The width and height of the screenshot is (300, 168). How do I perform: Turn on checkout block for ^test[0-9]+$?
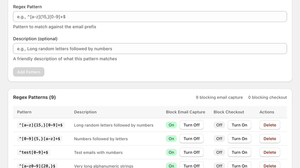[239, 152]
